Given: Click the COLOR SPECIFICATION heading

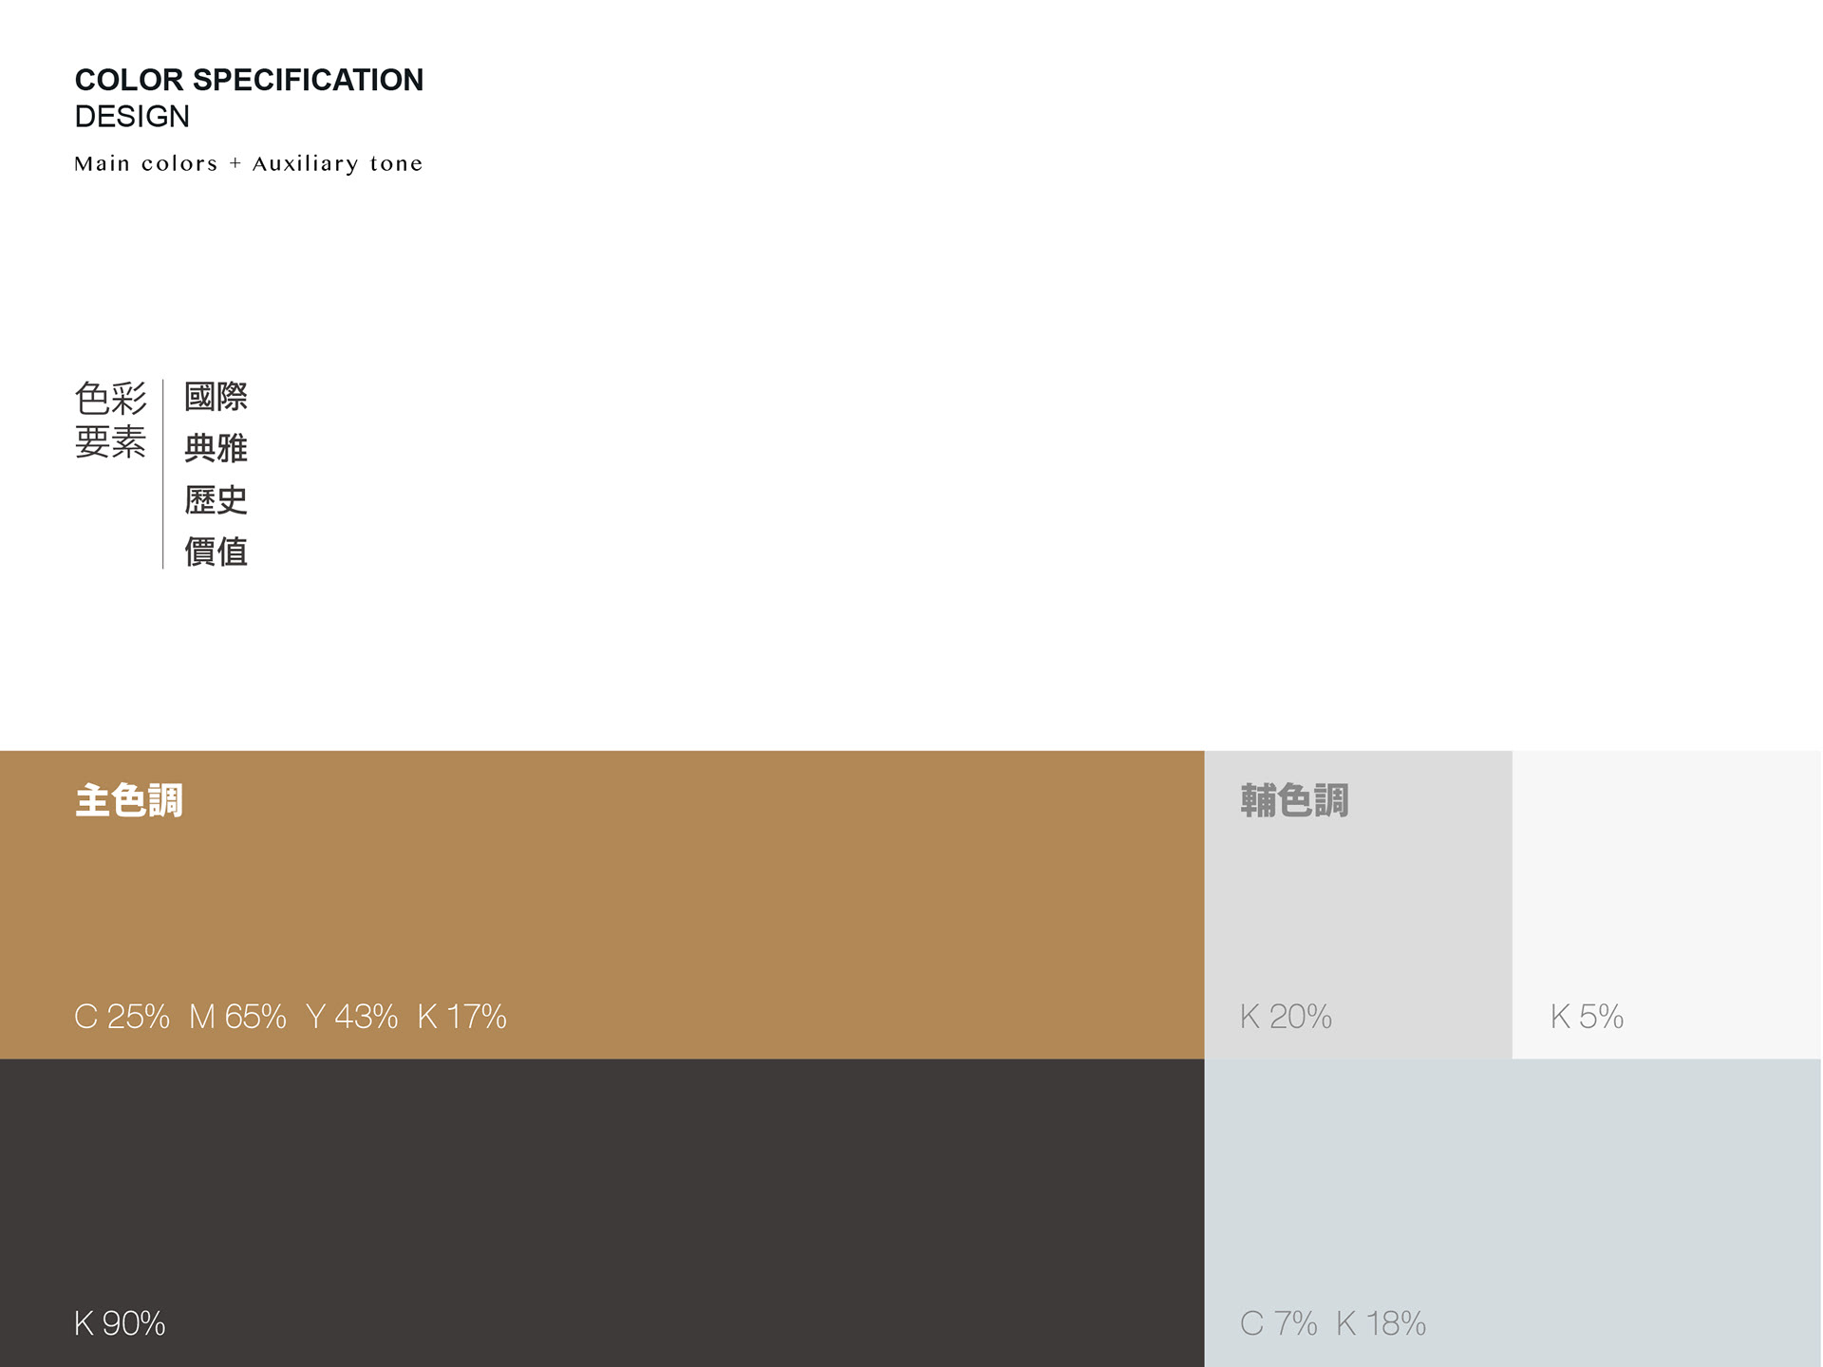Looking at the screenshot, I should tap(249, 80).
